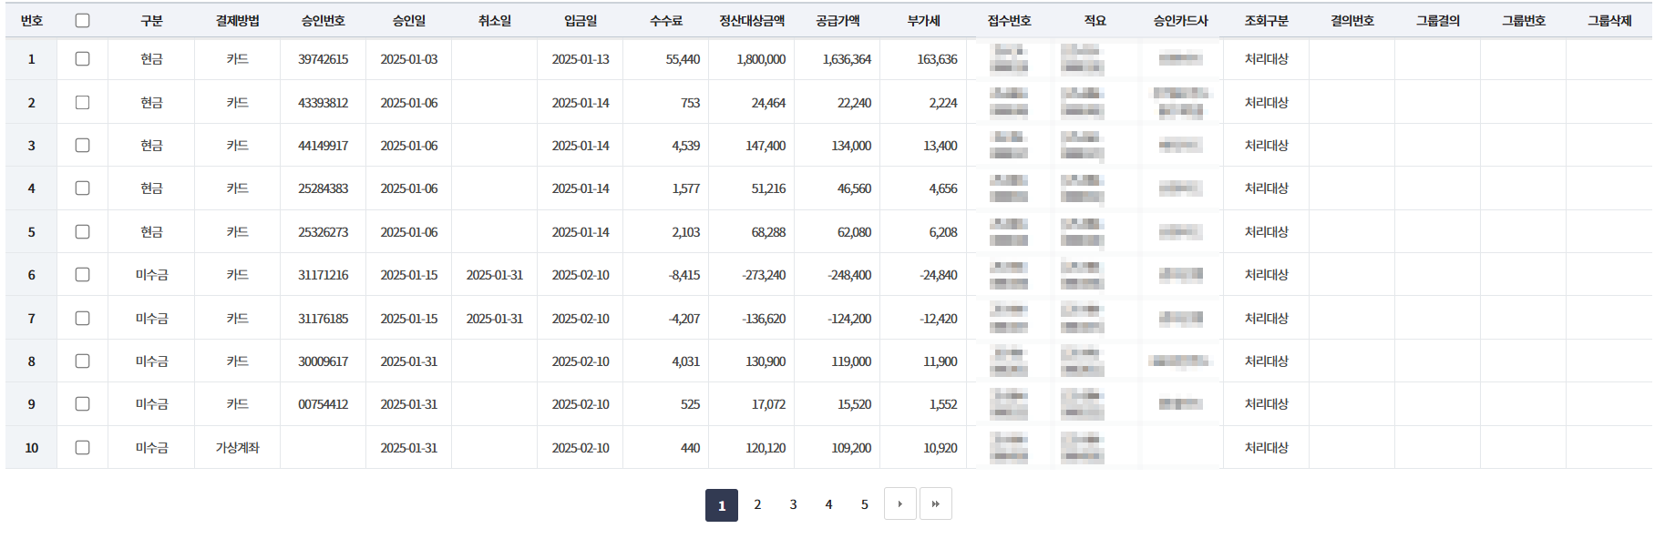This screenshot has width=1665, height=539.
Task: Enable checkbox for row 3
Action: tap(82, 146)
